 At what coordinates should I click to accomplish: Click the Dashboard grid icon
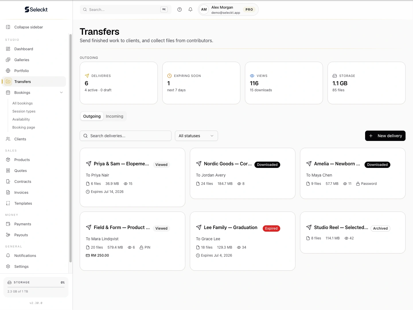click(8, 49)
